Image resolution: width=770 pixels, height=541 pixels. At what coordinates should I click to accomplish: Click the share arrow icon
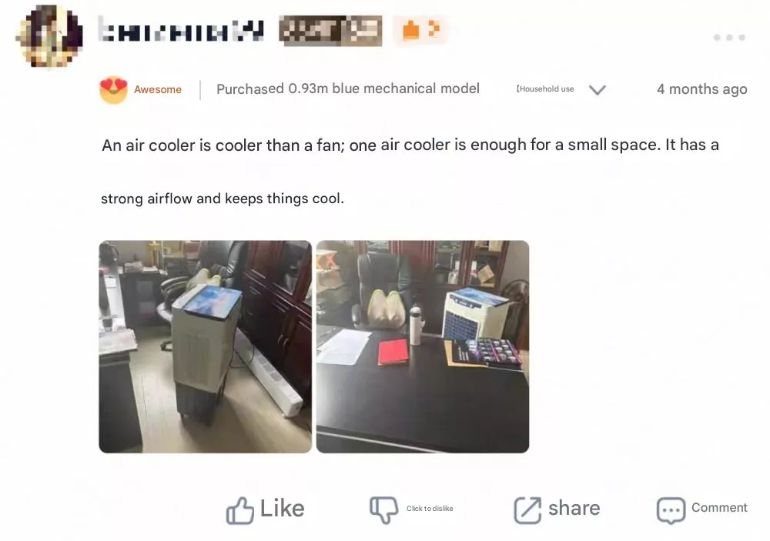pos(527,509)
